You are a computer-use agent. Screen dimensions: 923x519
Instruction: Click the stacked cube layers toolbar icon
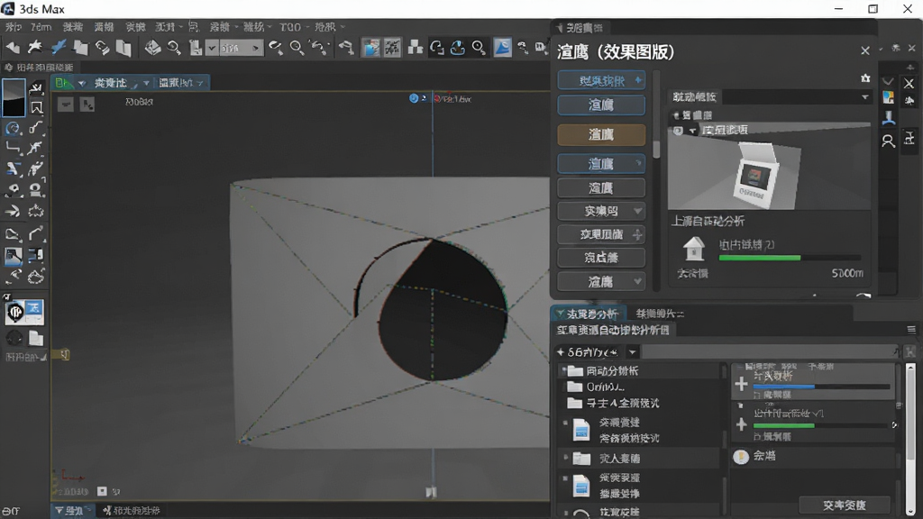coord(152,48)
